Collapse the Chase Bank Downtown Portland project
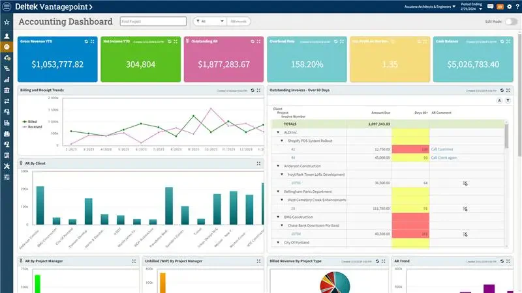Screen dimensions: 522x293 282,225
